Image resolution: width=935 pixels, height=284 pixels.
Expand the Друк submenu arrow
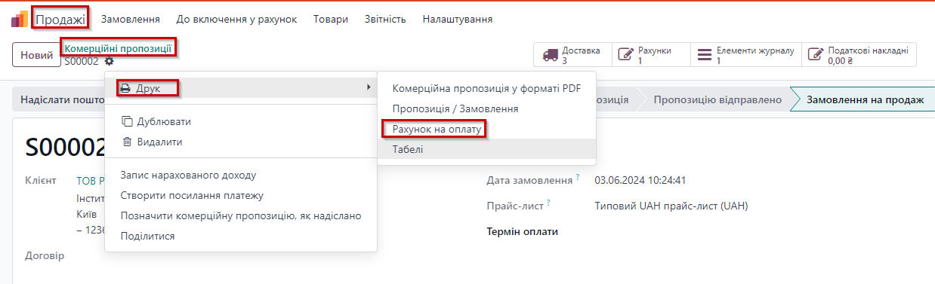click(369, 88)
